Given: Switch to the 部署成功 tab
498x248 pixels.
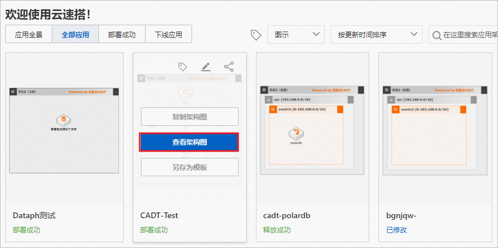Looking at the screenshot, I should coord(122,34).
